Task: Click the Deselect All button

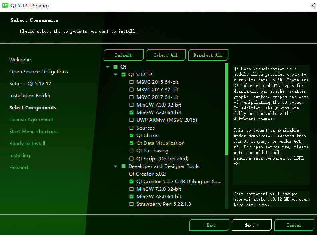Action: click(208, 55)
